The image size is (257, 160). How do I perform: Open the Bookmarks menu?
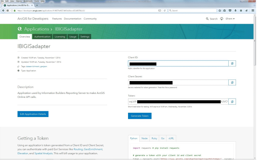28,1
